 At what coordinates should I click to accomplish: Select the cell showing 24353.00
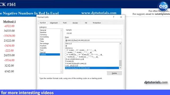click(x=9, y=55)
